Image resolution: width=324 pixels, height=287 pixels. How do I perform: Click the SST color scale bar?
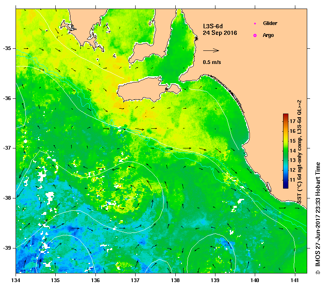point(285,151)
